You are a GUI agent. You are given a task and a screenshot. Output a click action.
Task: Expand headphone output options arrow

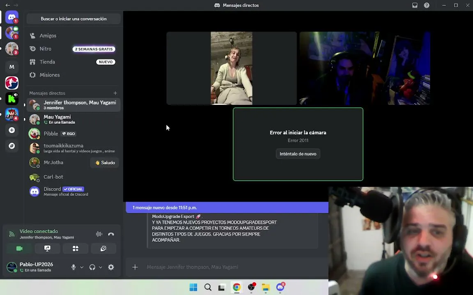tap(101, 267)
